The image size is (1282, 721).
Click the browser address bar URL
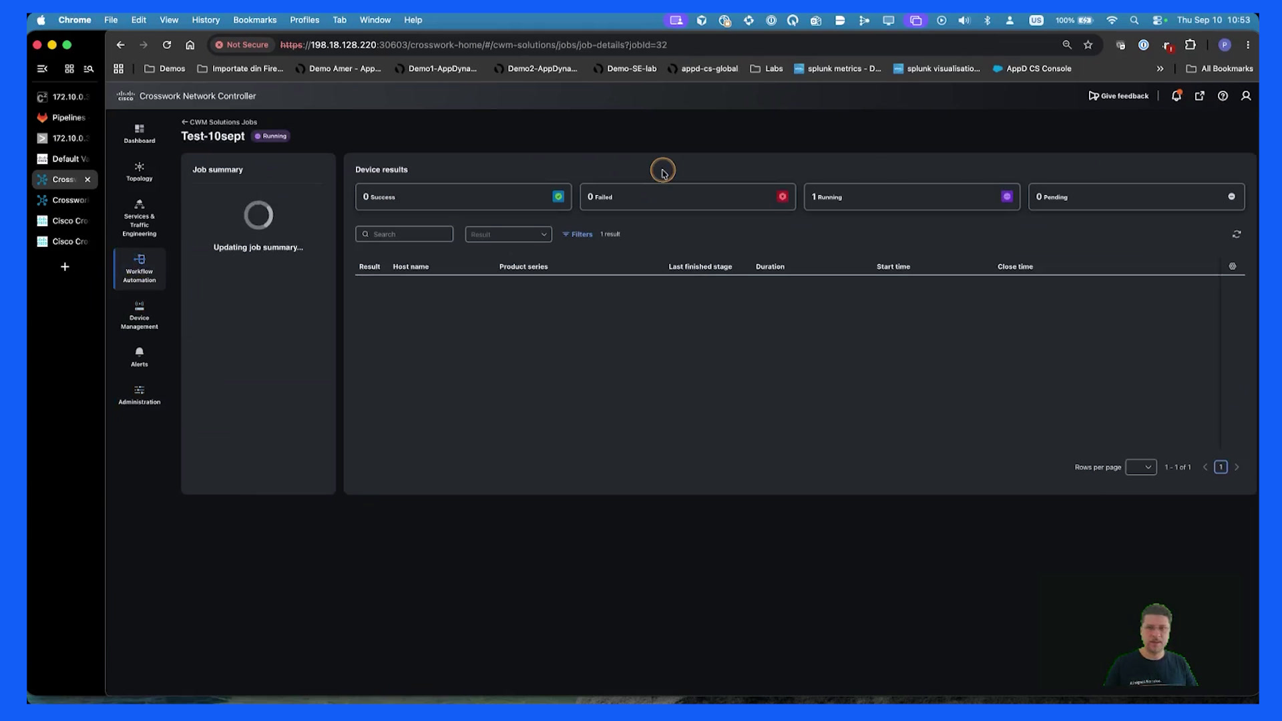point(473,45)
